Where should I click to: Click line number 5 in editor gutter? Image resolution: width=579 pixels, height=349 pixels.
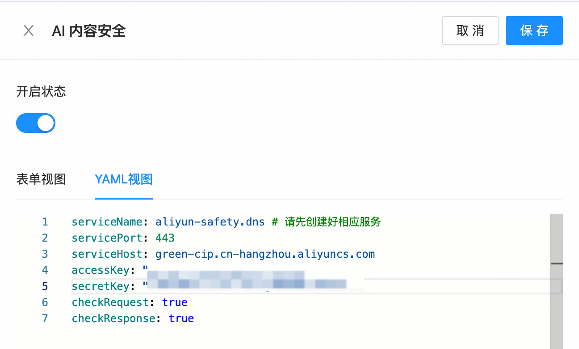45,286
